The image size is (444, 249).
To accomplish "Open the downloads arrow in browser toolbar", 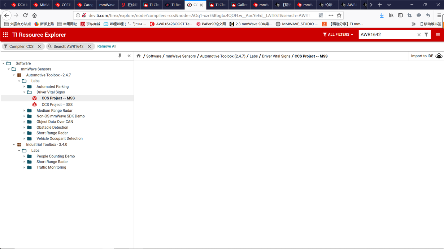I will tap(382, 15).
